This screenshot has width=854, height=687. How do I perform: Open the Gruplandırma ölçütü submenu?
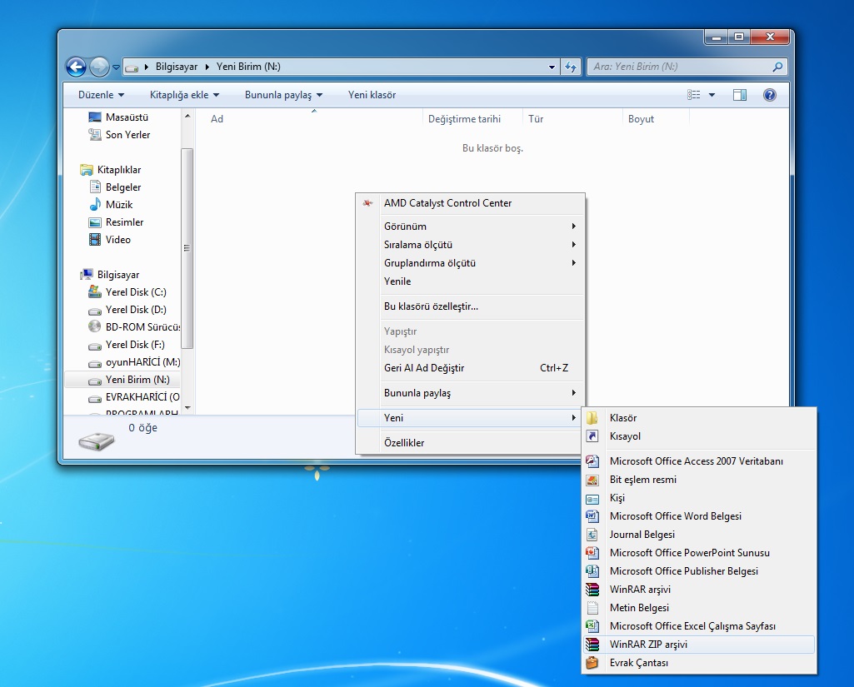coord(471,263)
